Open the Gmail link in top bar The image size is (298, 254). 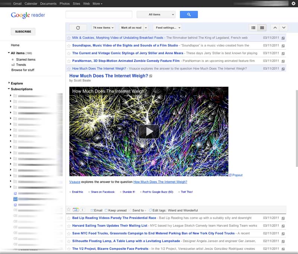point(17,3)
